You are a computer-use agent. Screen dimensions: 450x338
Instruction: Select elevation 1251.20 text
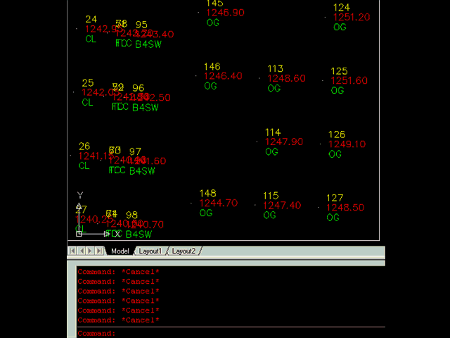(x=352, y=17)
